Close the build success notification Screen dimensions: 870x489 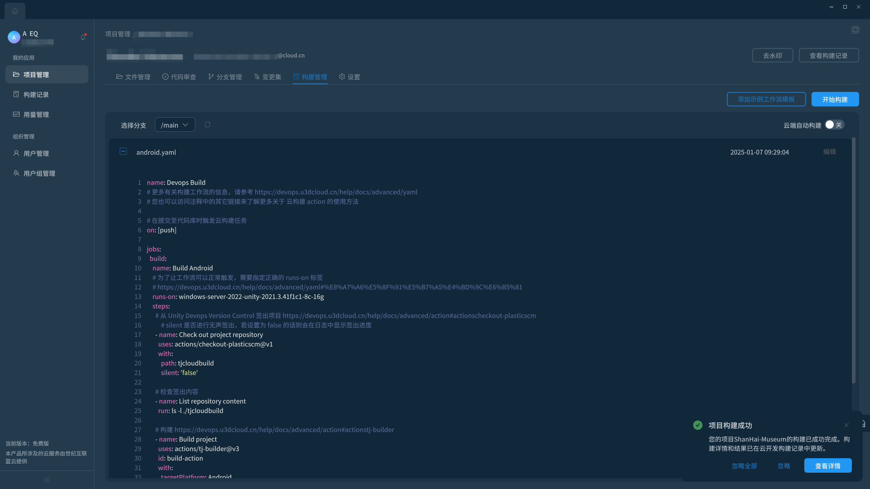point(846,425)
